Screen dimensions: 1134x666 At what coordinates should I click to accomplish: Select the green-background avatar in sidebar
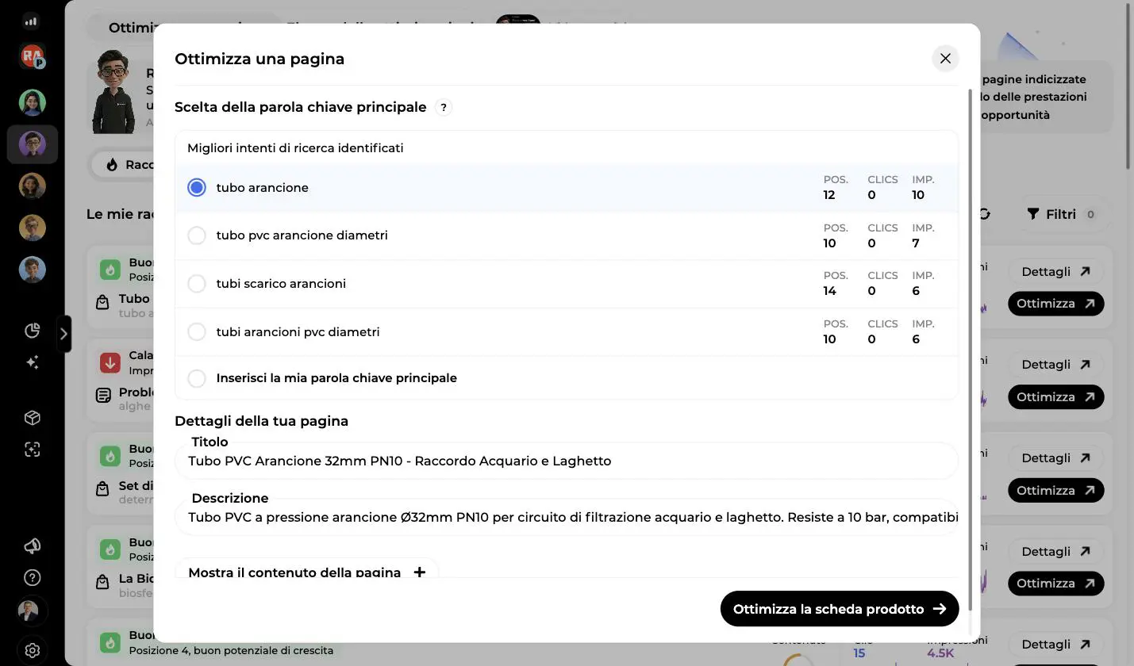33,102
